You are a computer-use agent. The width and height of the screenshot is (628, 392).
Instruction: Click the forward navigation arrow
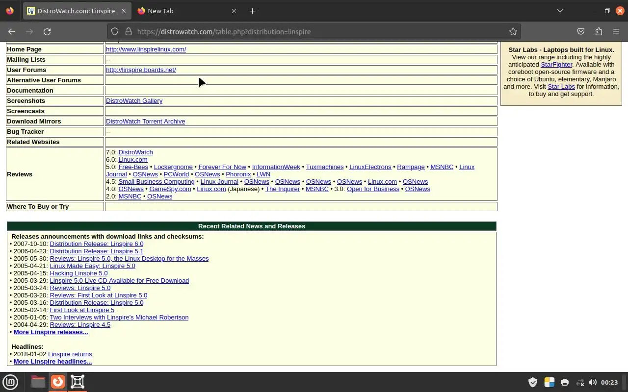point(29,31)
